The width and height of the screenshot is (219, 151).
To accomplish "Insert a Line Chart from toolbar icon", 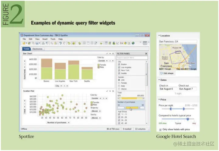I will pos(118,43).
